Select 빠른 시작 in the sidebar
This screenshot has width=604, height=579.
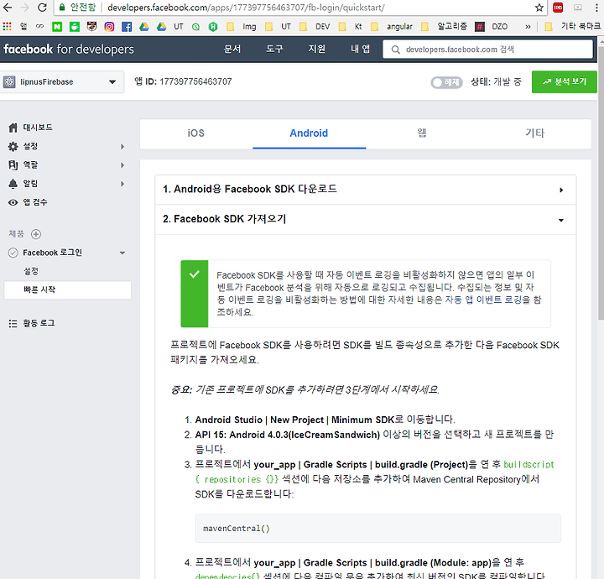pyautogui.click(x=67, y=289)
